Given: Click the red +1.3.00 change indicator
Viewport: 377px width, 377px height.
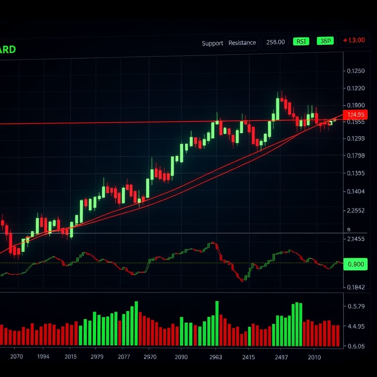Looking at the screenshot, I should [354, 41].
